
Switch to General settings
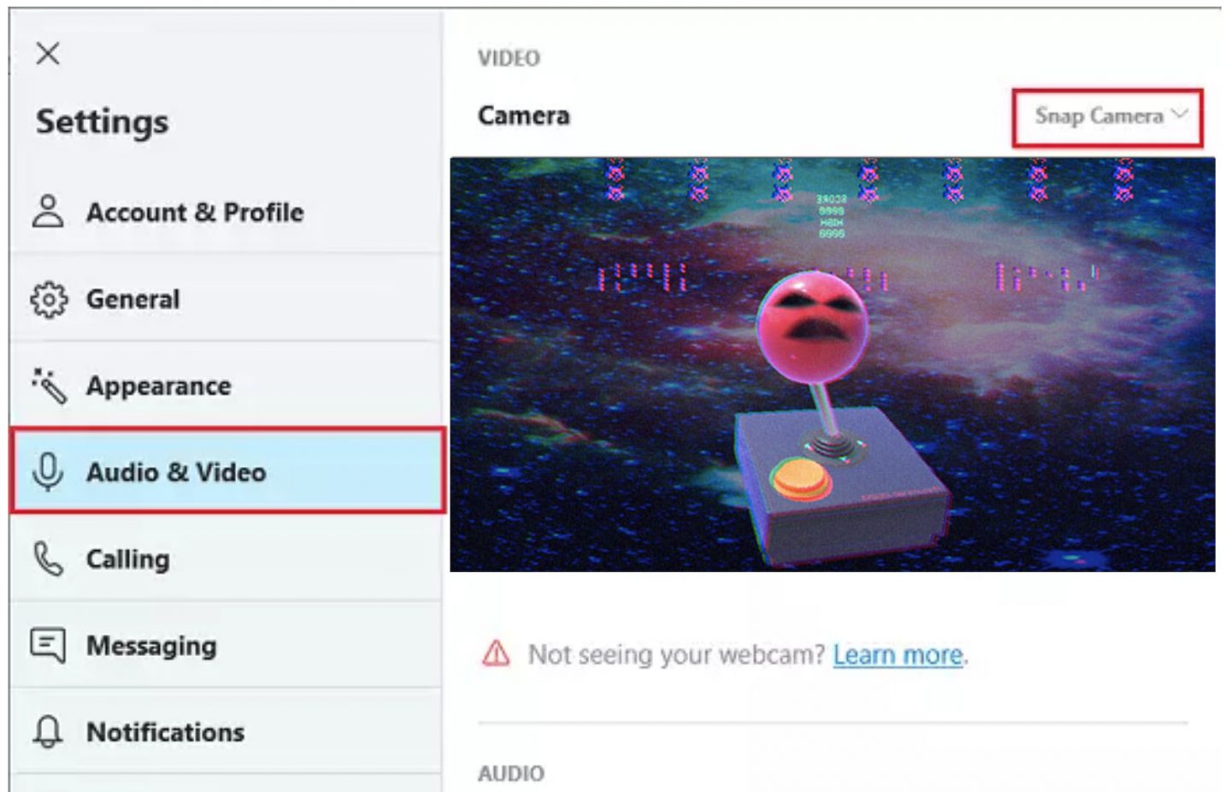click(133, 298)
